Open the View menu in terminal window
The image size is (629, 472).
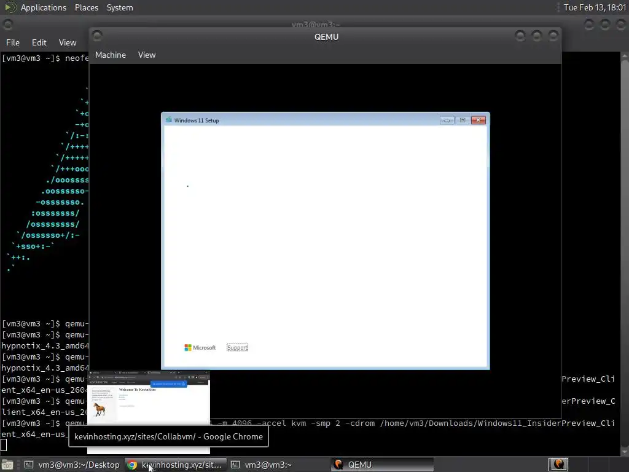point(68,42)
